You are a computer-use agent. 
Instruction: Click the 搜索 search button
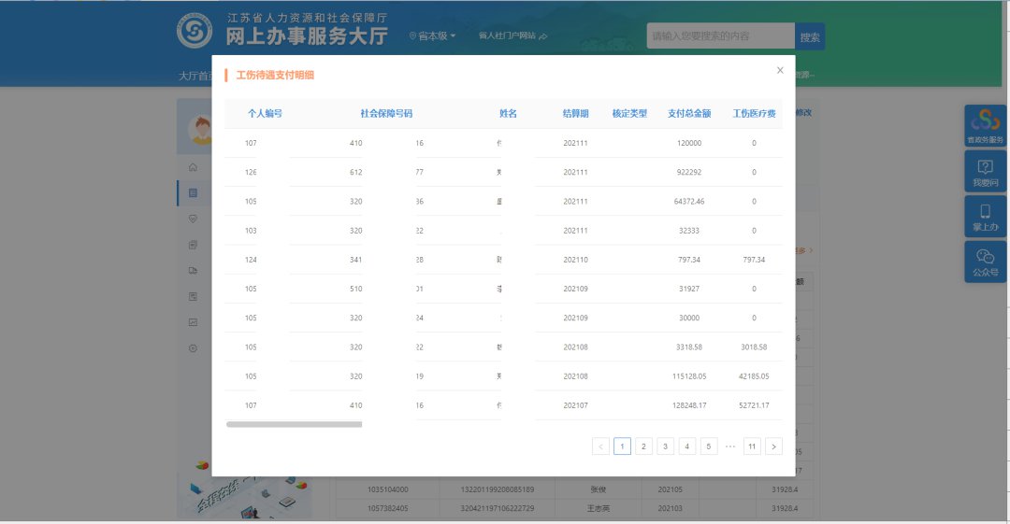pos(810,36)
